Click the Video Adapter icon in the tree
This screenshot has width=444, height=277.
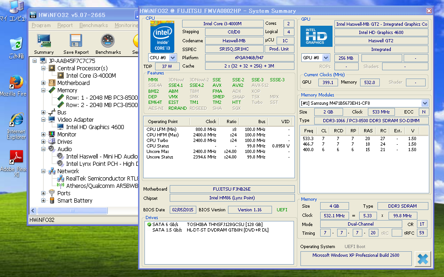52,119
